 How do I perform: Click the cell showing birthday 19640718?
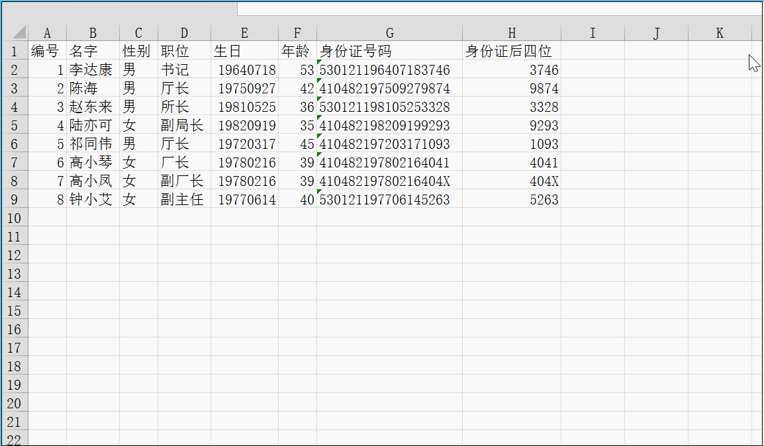(244, 69)
